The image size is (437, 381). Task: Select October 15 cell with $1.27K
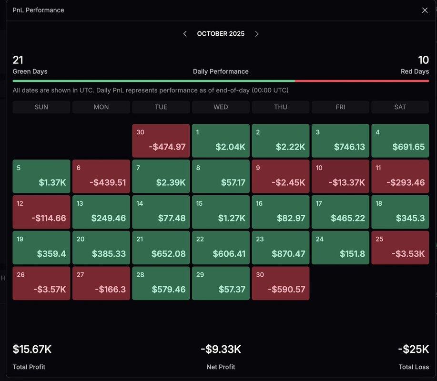click(221, 212)
